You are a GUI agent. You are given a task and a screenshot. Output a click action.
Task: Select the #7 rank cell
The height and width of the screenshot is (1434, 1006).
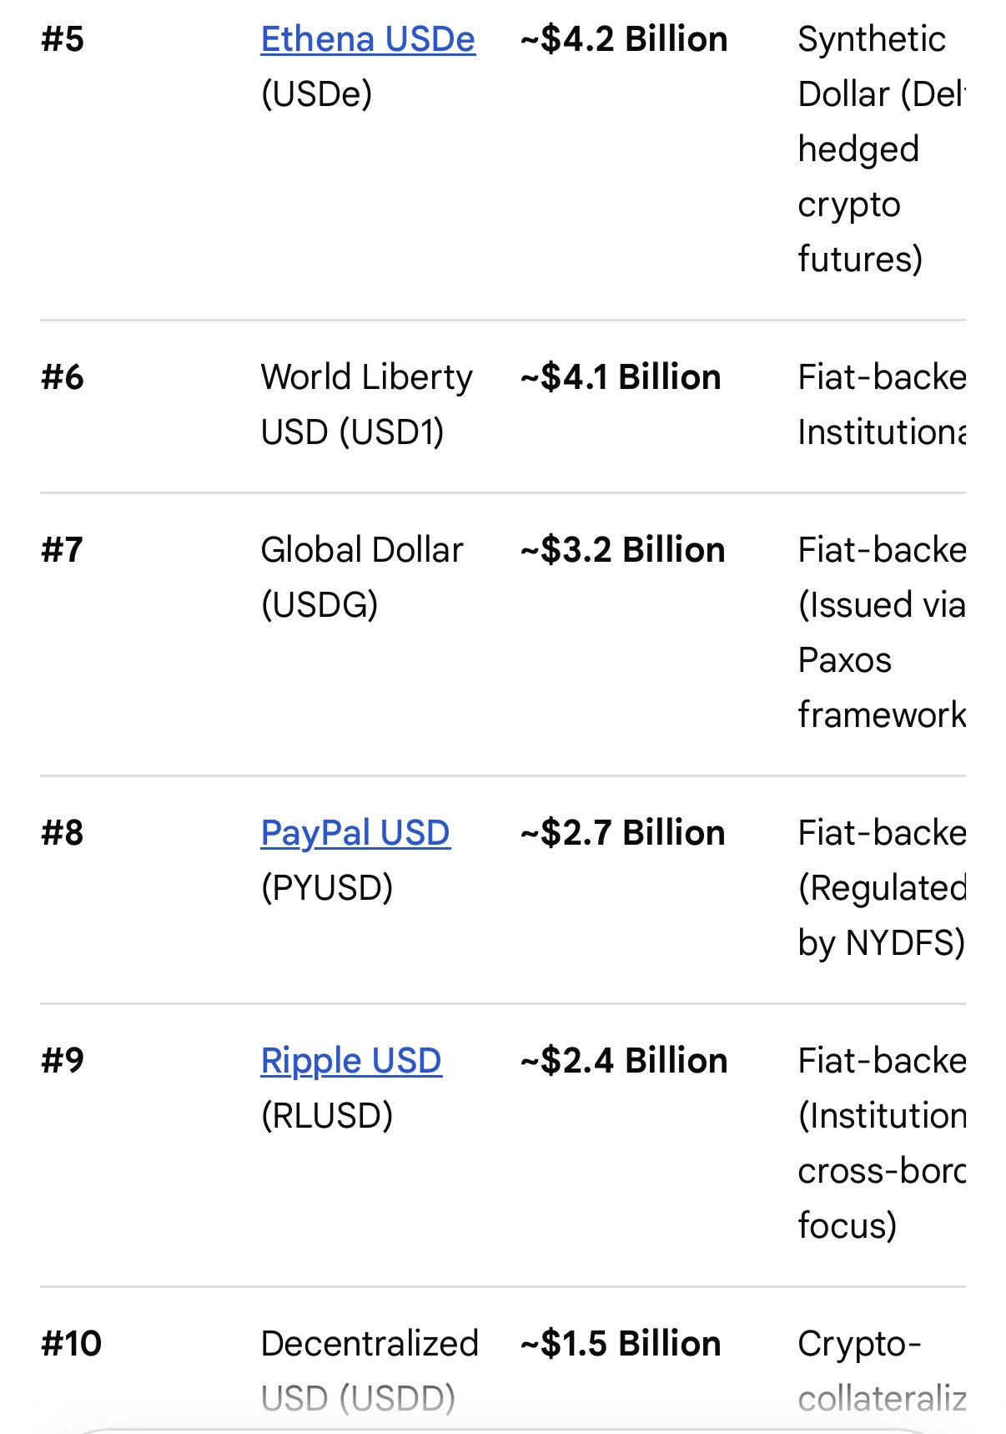(x=63, y=550)
